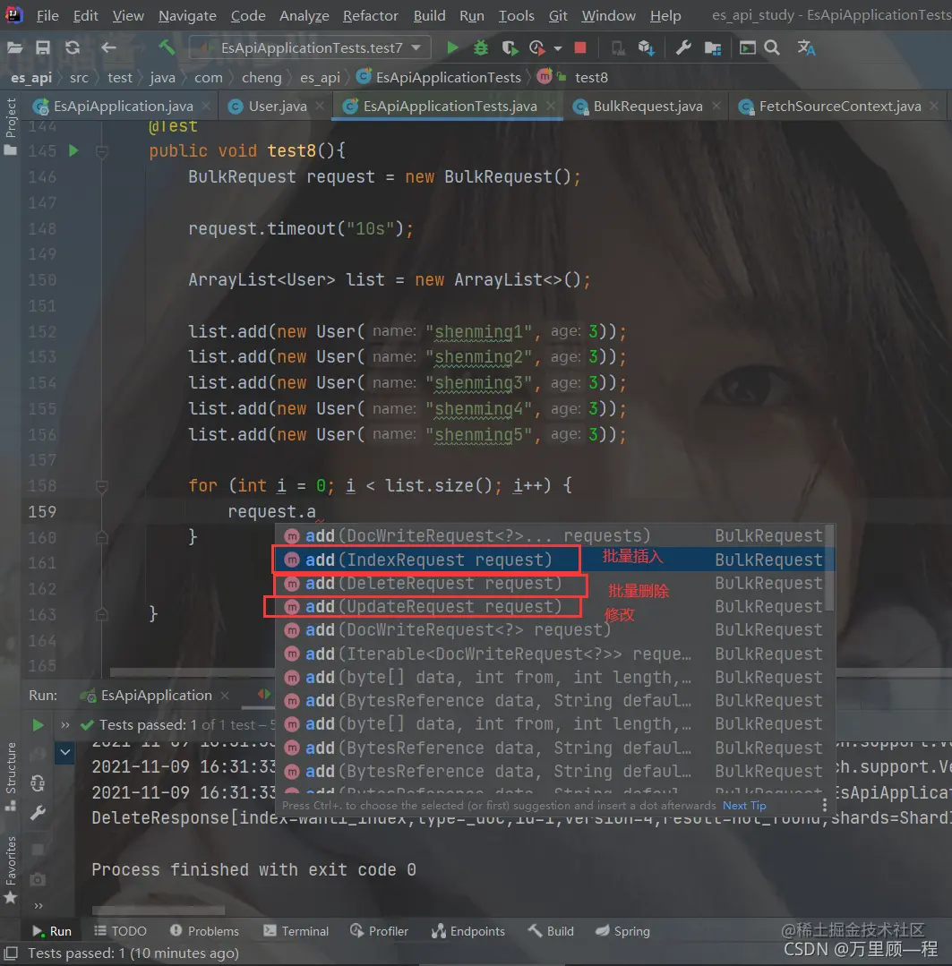Open Project Structure icon in toolbar
Viewport: 952px width, 966px height.
713,47
